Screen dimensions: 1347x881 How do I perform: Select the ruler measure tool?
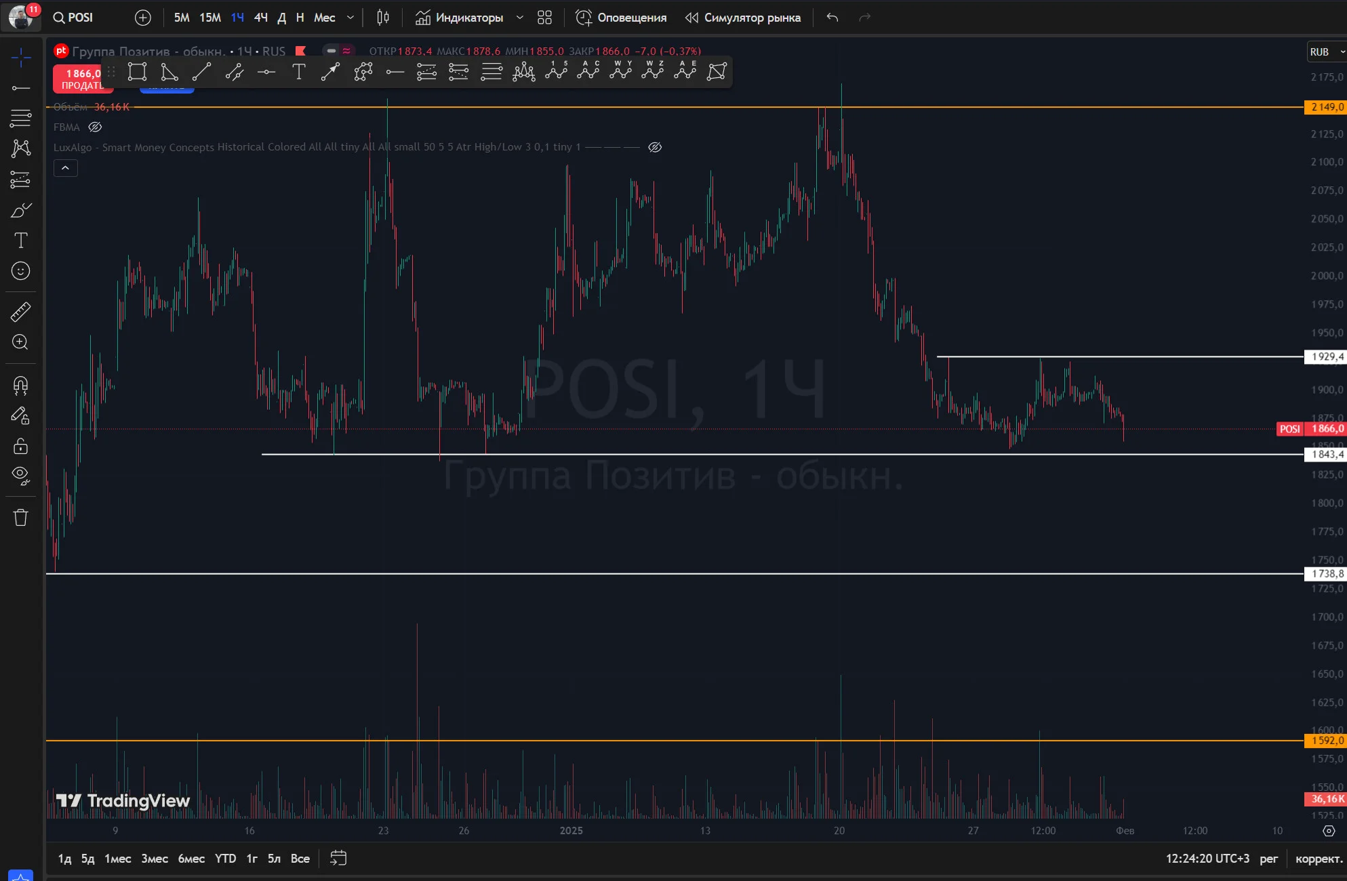pyautogui.click(x=21, y=312)
